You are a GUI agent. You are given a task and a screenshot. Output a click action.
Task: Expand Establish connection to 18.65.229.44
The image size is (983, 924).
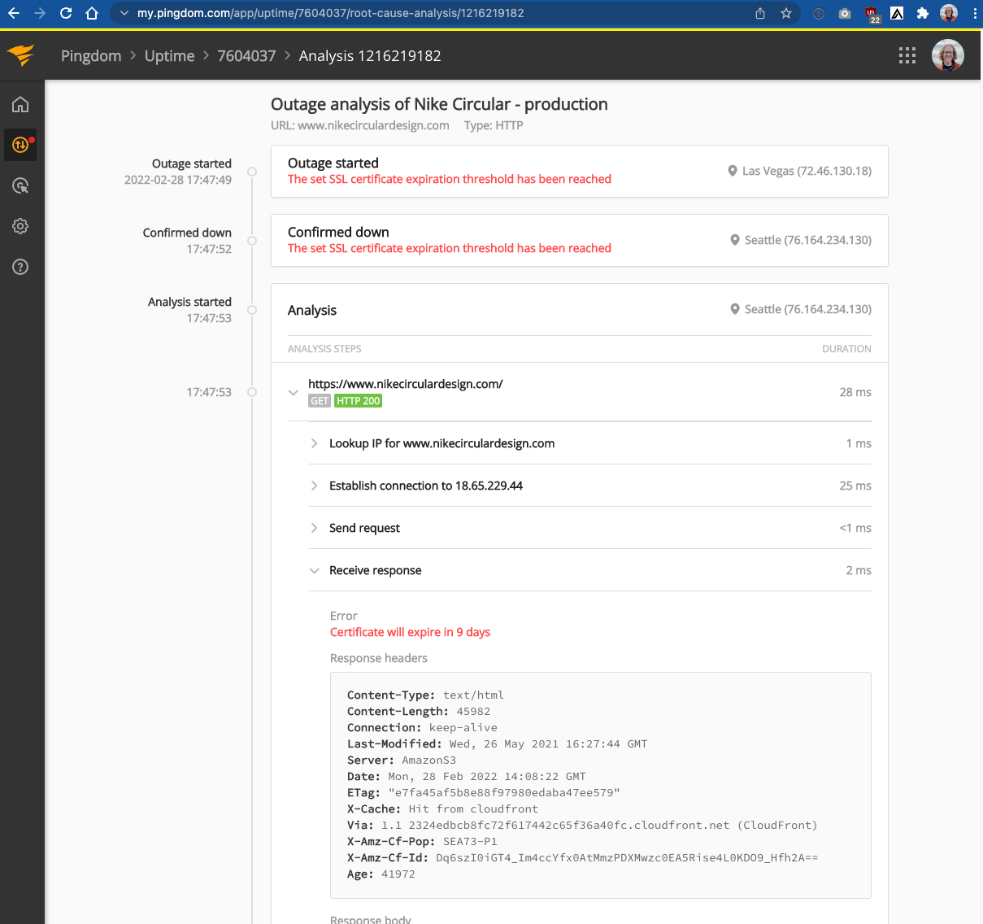315,486
